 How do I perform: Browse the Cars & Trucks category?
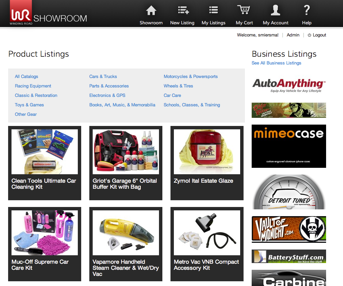103,76
